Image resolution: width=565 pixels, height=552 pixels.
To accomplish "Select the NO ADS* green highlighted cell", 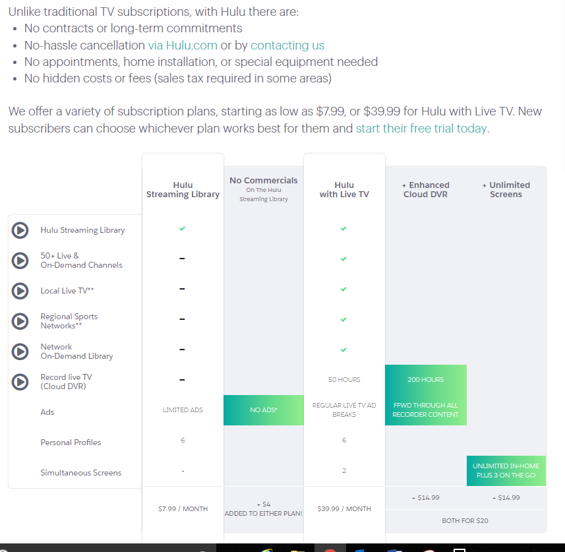I will (x=264, y=410).
